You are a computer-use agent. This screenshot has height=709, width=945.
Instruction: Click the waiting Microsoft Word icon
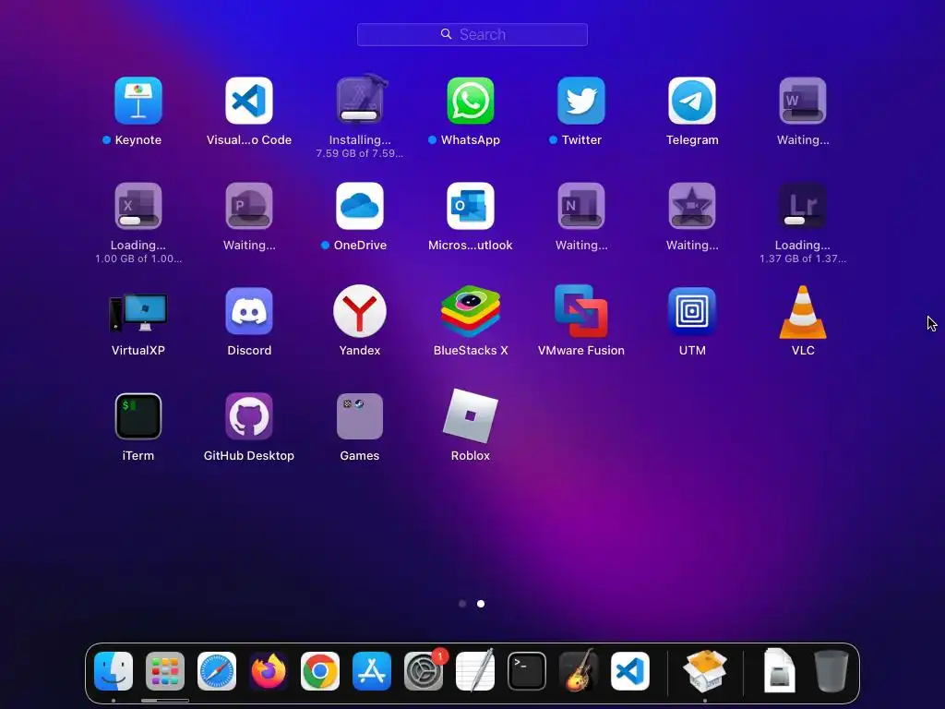pos(803,100)
